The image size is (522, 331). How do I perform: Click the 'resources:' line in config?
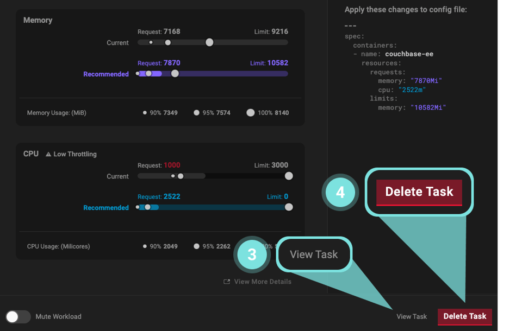coord(381,63)
